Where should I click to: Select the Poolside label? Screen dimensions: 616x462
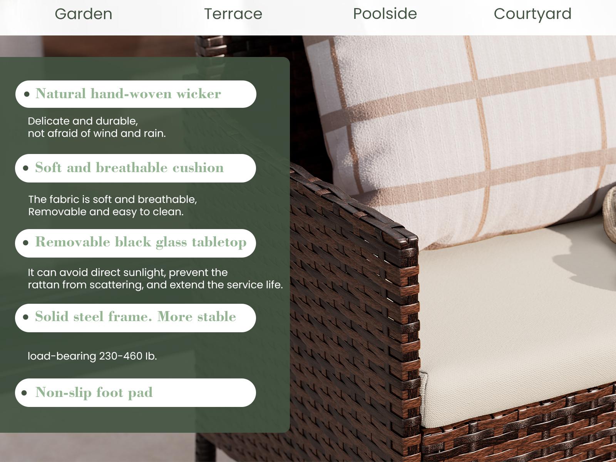[x=385, y=14]
